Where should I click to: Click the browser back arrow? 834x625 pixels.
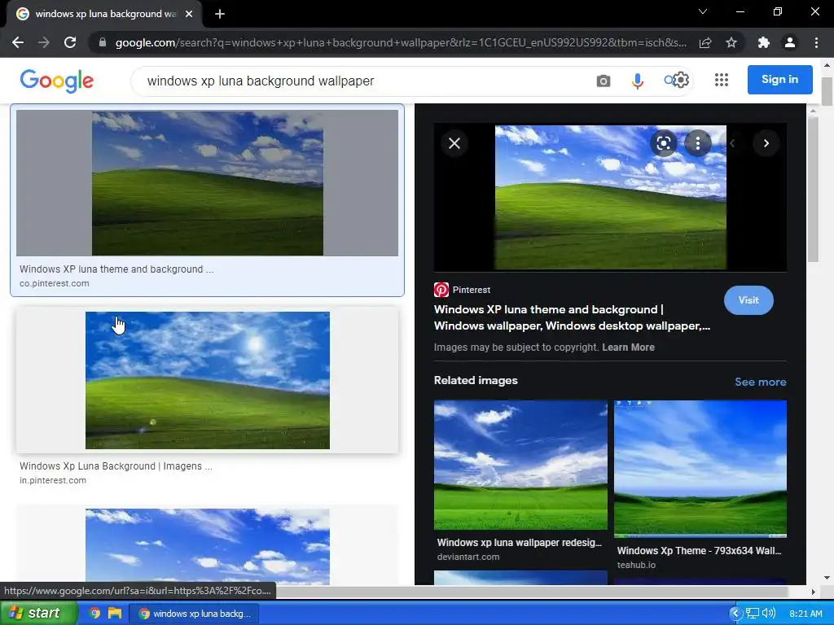coord(18,42)
